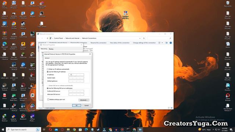
Task: Open Steam from the taskbar
Action: (x=98, y=129)
